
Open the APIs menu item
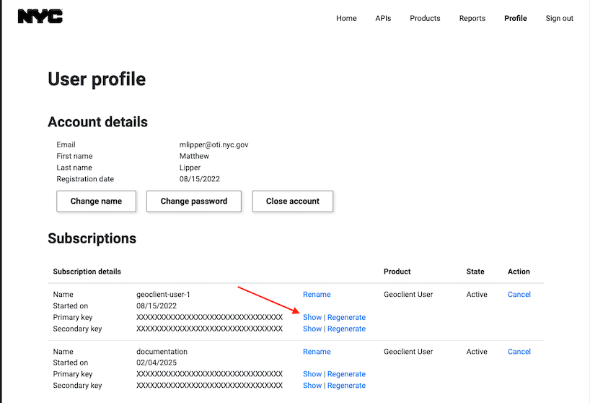(x=383, y=18)
